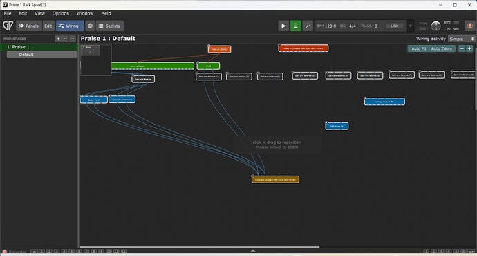Select the orange MIDI In block

pos(219,49)
